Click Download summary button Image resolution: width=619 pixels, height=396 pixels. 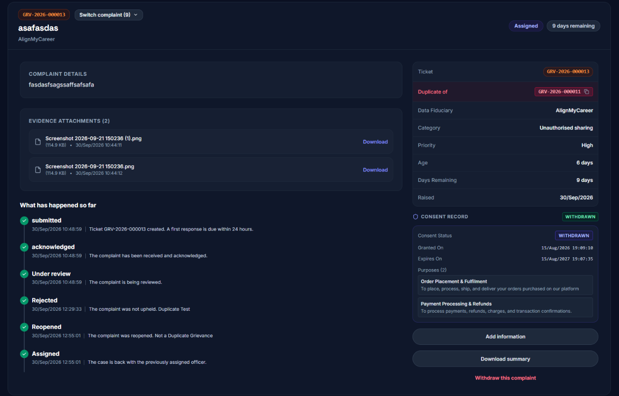505,359
